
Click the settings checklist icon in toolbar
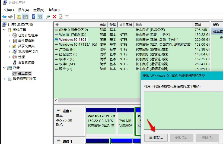pyautogui.click(x=67, y=17)
